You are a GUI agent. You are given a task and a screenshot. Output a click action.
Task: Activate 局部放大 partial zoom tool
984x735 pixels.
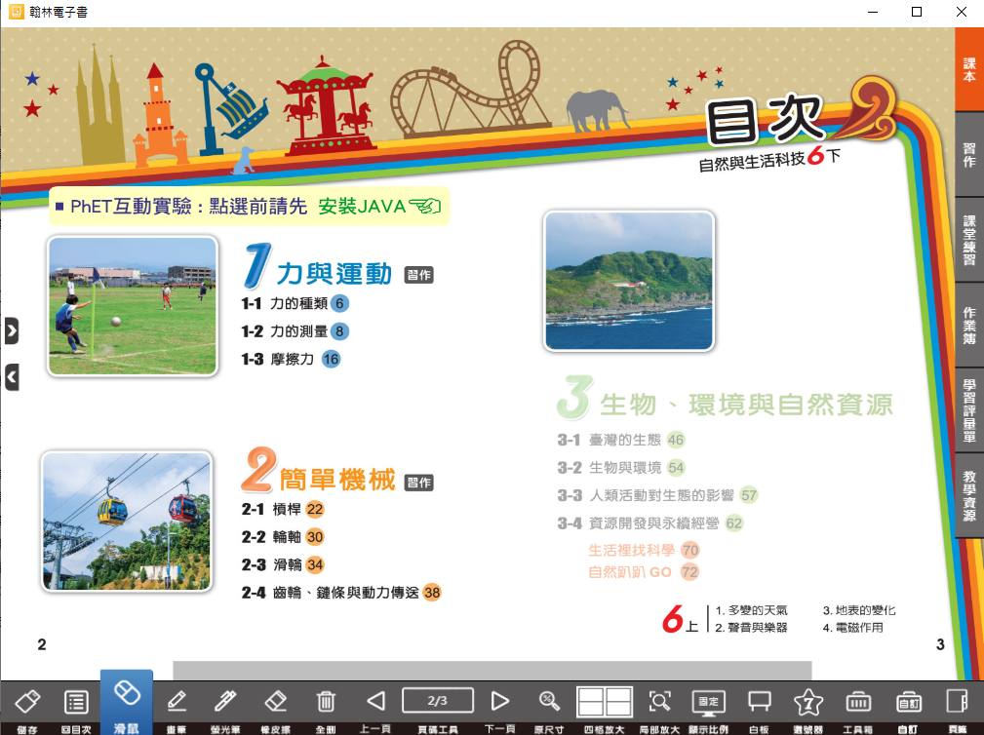pyautogui.click(x=660, y=702)
